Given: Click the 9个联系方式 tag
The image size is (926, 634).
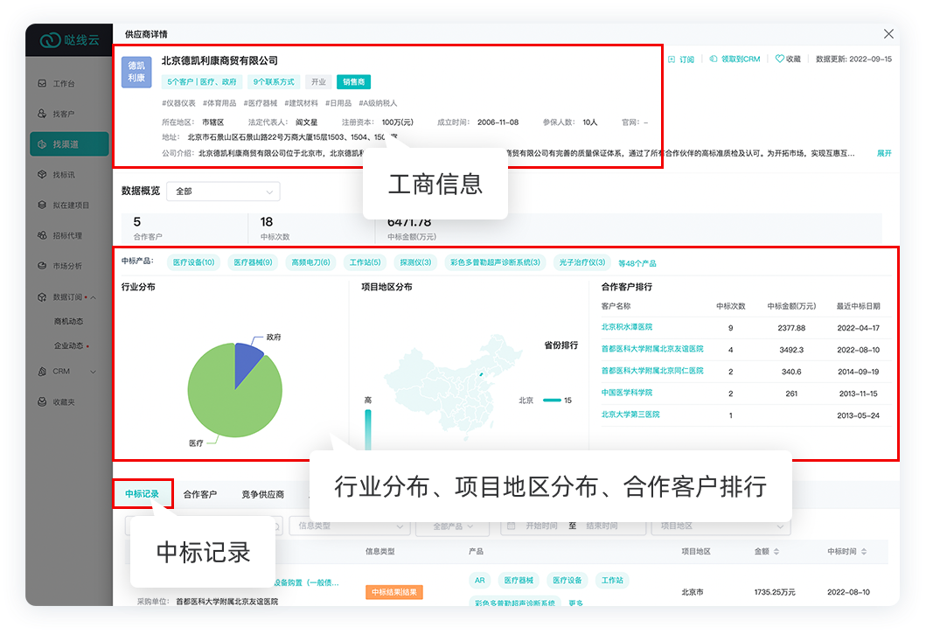Looking at the screenshot, I should pyautogui.click(x=274, y=82).
